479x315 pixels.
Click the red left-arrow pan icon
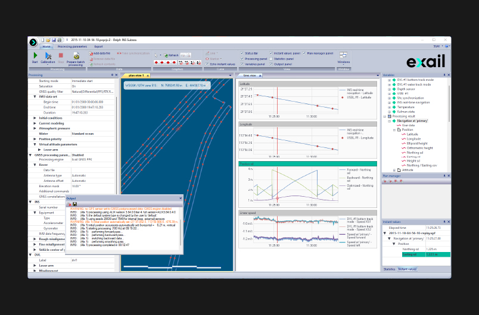(157, 63)
